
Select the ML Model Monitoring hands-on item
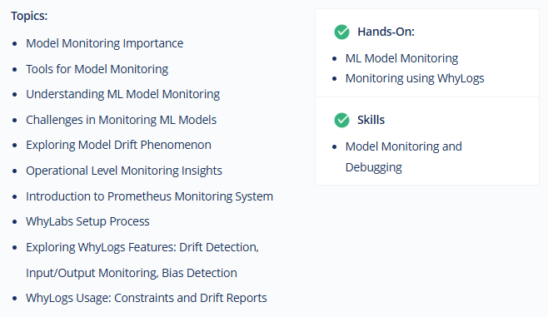point(401,58)
